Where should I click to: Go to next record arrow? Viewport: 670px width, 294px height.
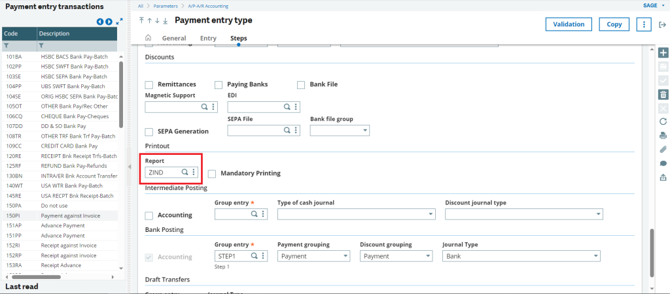pyautogui.click(x=157, y=20)
